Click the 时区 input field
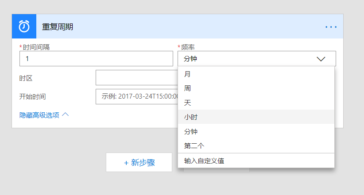Screen dimensions: 364x195 (x=136, y=78)
